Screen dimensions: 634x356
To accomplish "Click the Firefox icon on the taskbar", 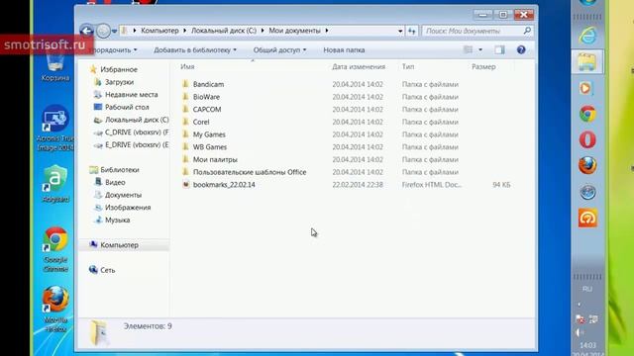I will 587,165.
